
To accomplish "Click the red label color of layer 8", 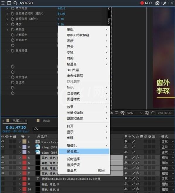I will 24,179.
